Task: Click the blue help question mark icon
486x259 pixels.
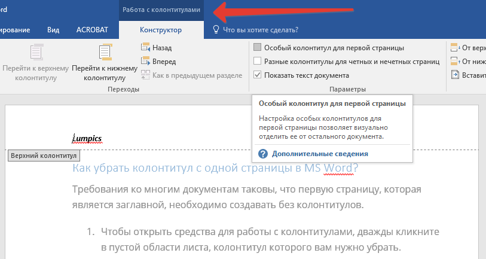Action: [262, 154]
